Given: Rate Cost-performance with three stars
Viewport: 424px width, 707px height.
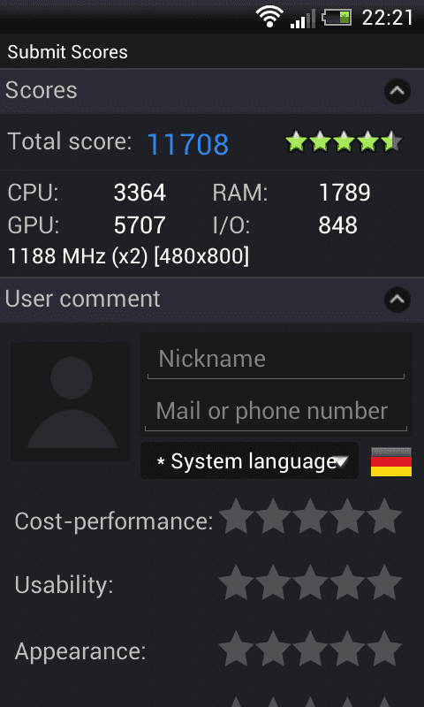Looking at the screenshot, I should click(310, 516).
